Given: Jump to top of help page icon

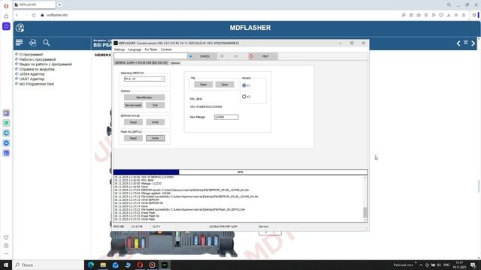Looking at the screenshot, I should click(466, 43).
